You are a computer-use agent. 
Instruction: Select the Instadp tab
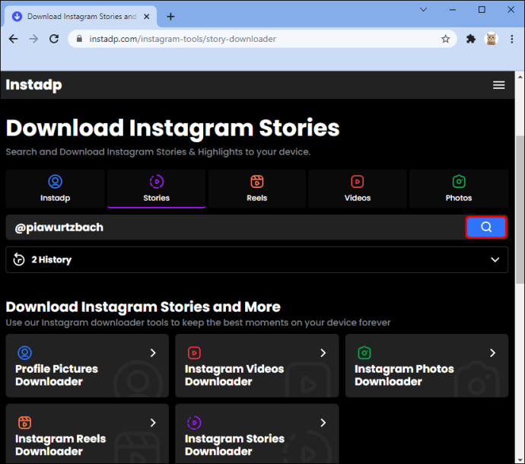[x=56, y=189]
